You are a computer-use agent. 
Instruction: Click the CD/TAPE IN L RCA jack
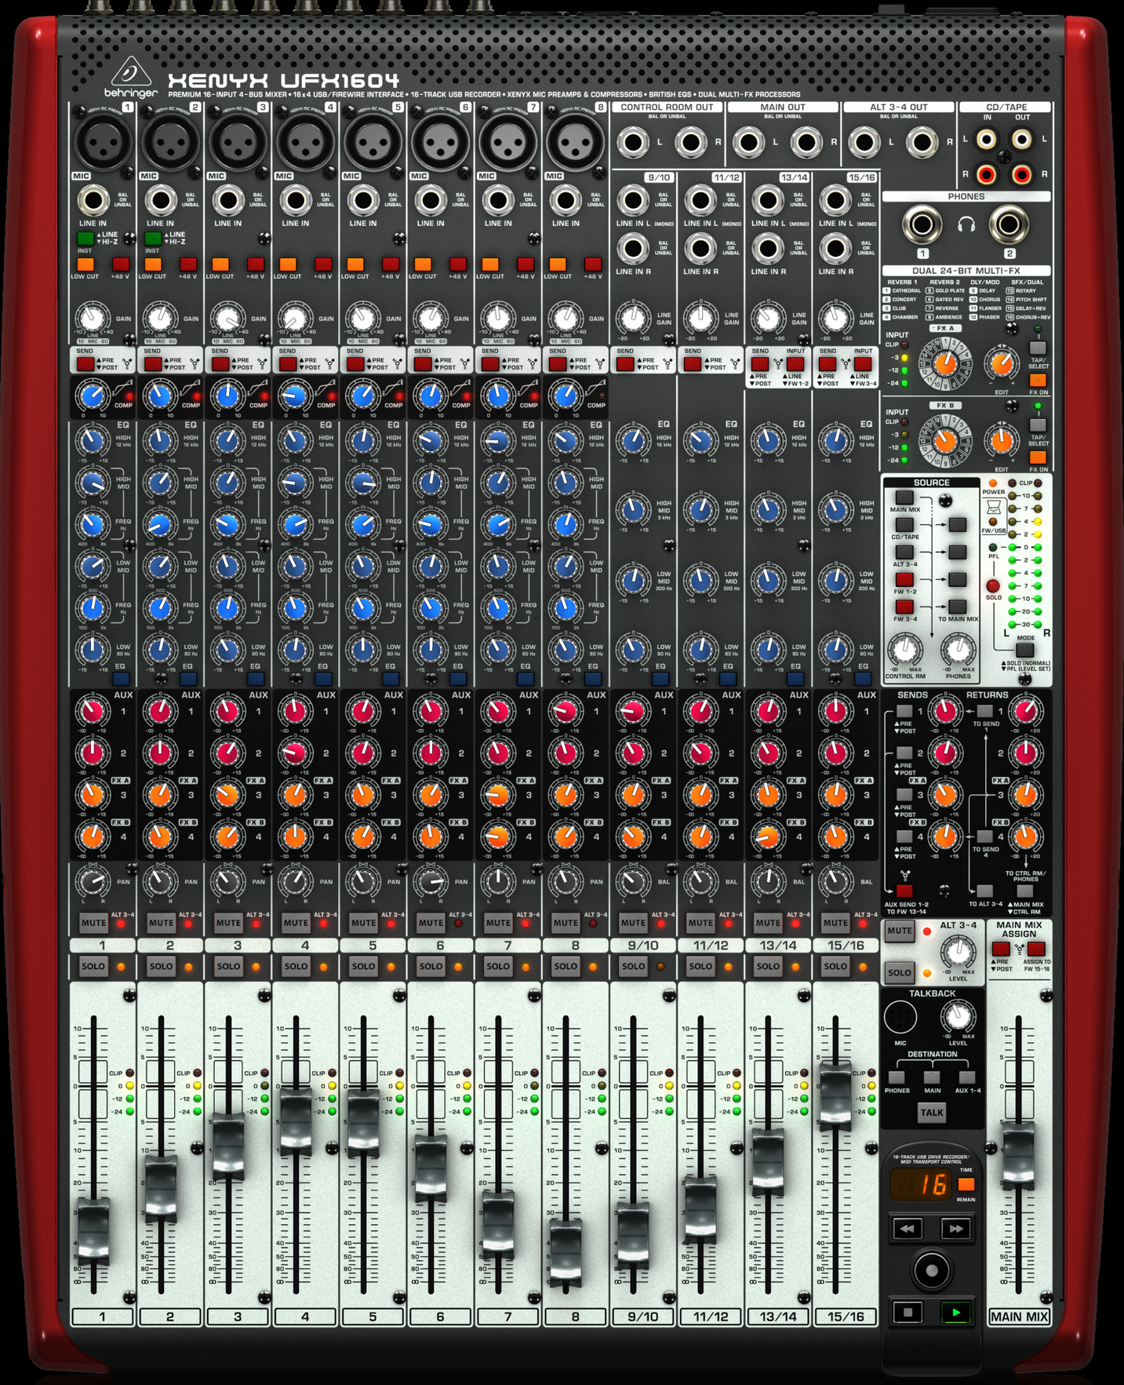(985, 140)
